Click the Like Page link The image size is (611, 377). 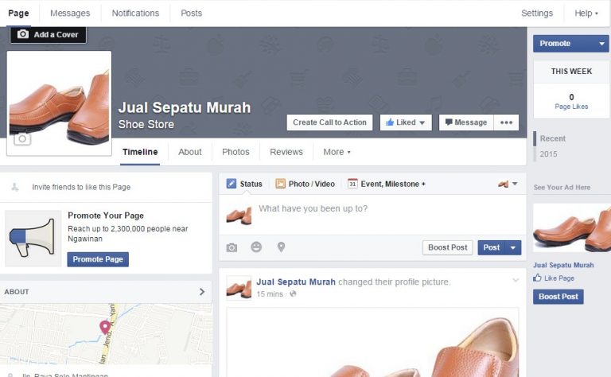559,278
